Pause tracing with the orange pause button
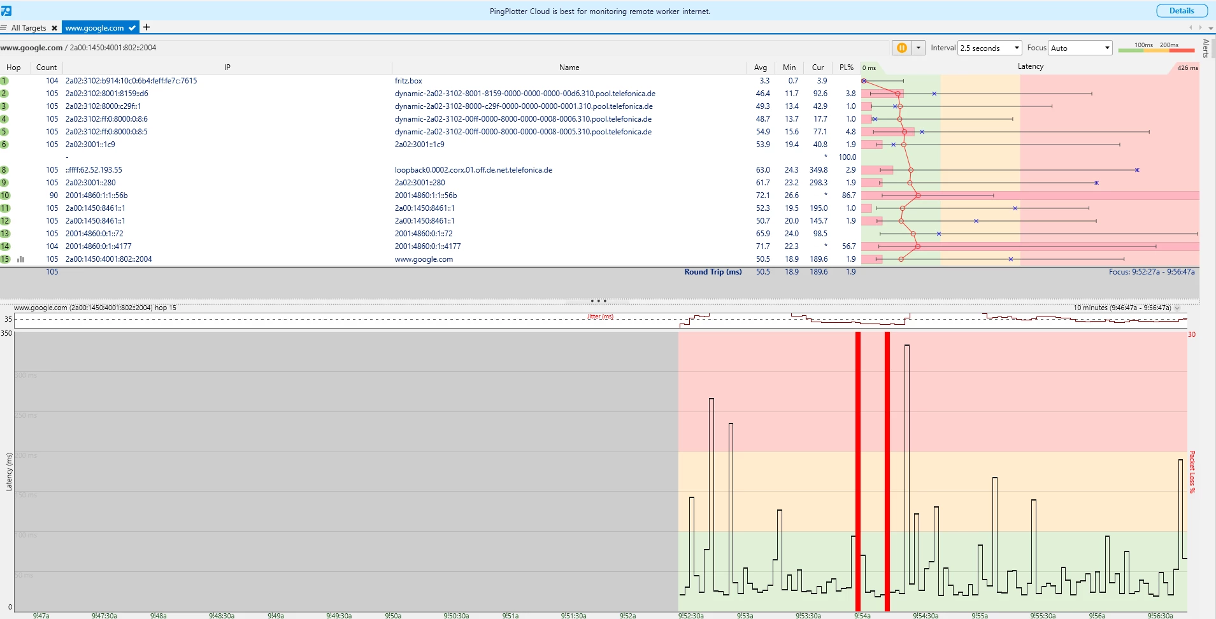The width and height of the screenshot is (1216, 619). click(x=901, y=48)
